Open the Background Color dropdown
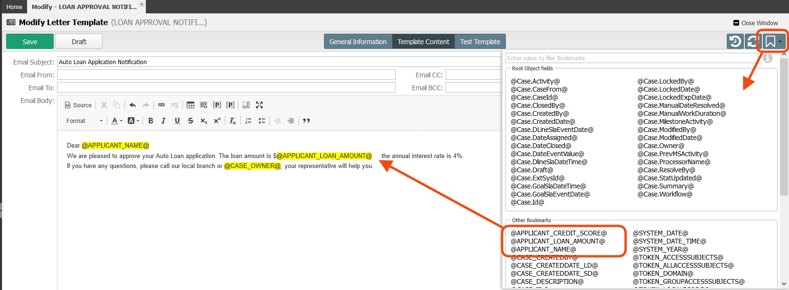 [133, 121]
